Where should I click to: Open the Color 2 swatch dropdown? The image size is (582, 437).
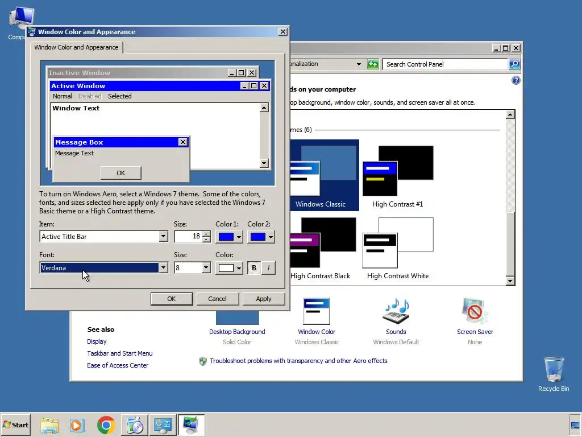click(x=261, y=237)
